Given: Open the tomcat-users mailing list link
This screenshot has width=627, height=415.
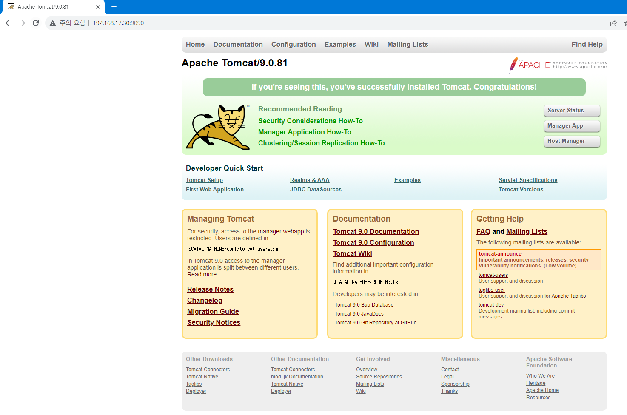Looking at the screenshot, I should click(x=493, y=275).
